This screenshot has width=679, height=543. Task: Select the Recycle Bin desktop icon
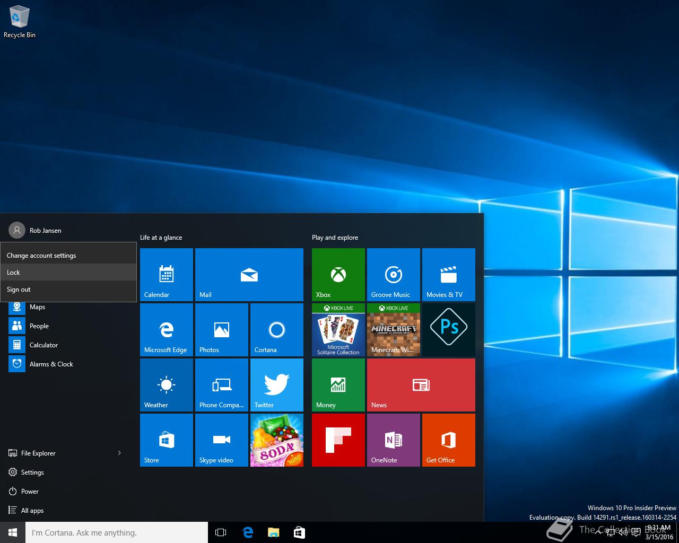click(x=20, y=22)
